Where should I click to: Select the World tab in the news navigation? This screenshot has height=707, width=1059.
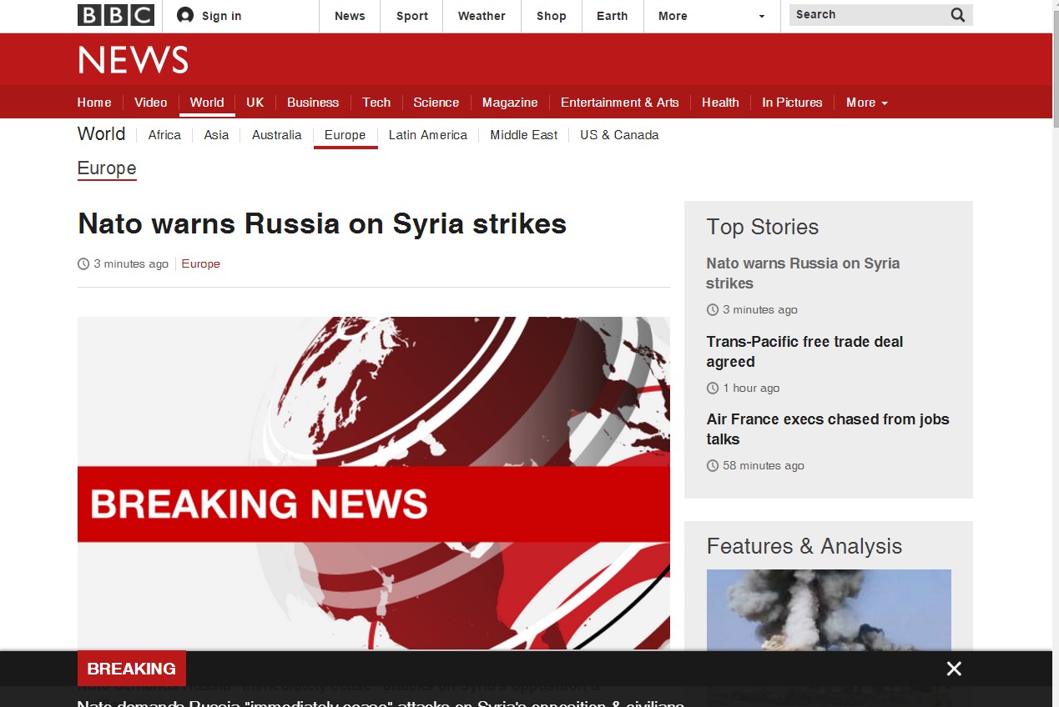click(x=207, y=102)
